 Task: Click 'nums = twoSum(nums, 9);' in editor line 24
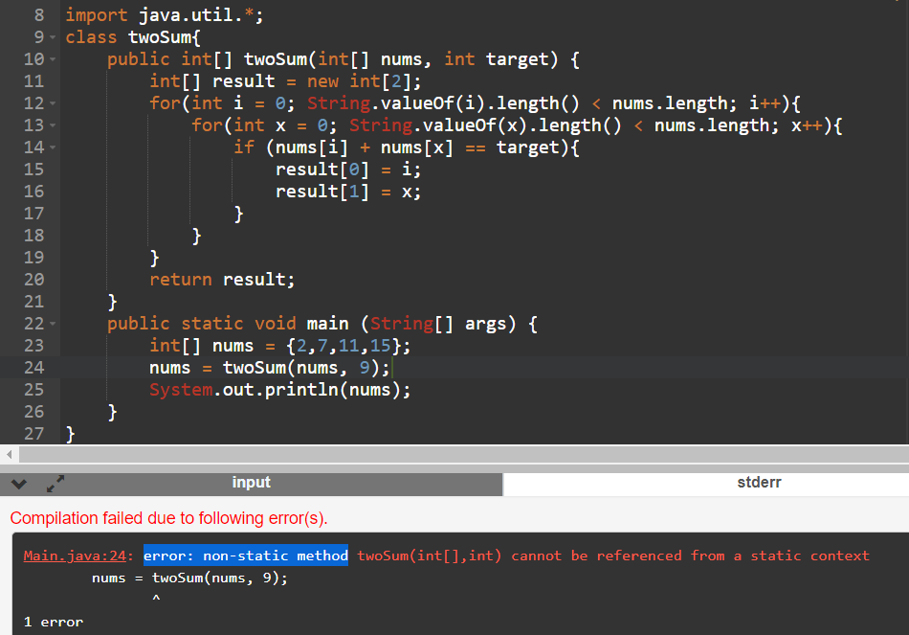click(270, 368)
